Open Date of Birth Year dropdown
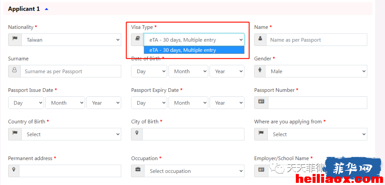385x185 pixels. click(227, 71)
